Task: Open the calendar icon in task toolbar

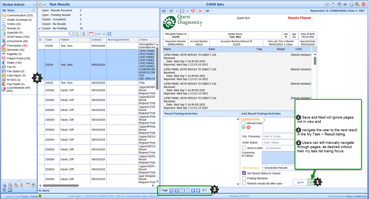Action: click(91, 34)
